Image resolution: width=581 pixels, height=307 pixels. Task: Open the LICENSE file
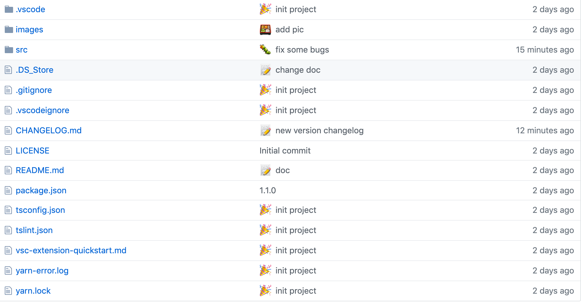[32, 151]
